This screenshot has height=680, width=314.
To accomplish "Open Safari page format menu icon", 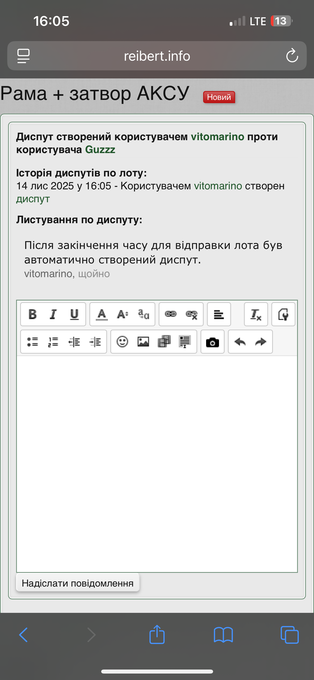I will (x=23, y=56).
